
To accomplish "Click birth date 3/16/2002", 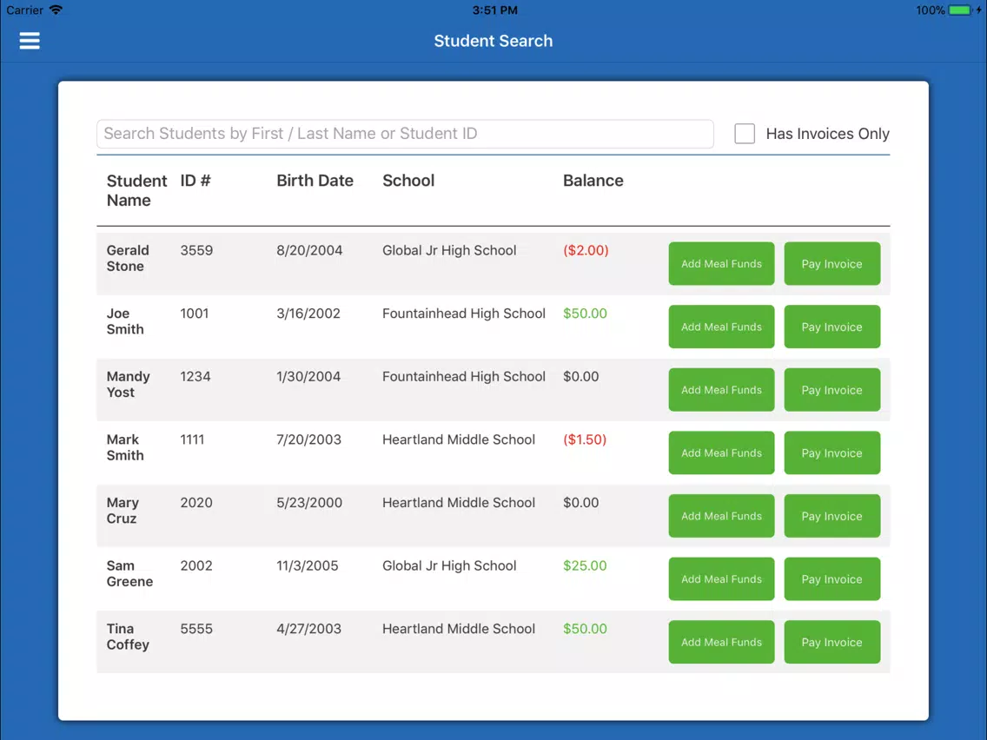I will 308,314.
